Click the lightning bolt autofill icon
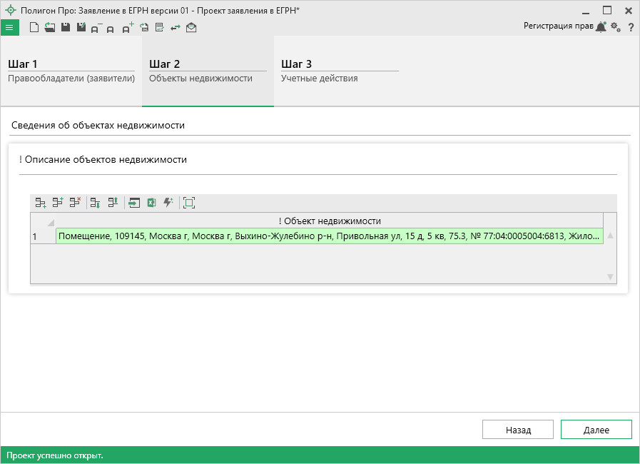 point(168,203)
